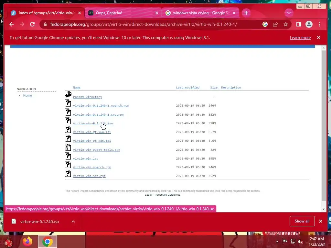View site information lock icon
331x248 pixels.
click(x=45, y=24)
